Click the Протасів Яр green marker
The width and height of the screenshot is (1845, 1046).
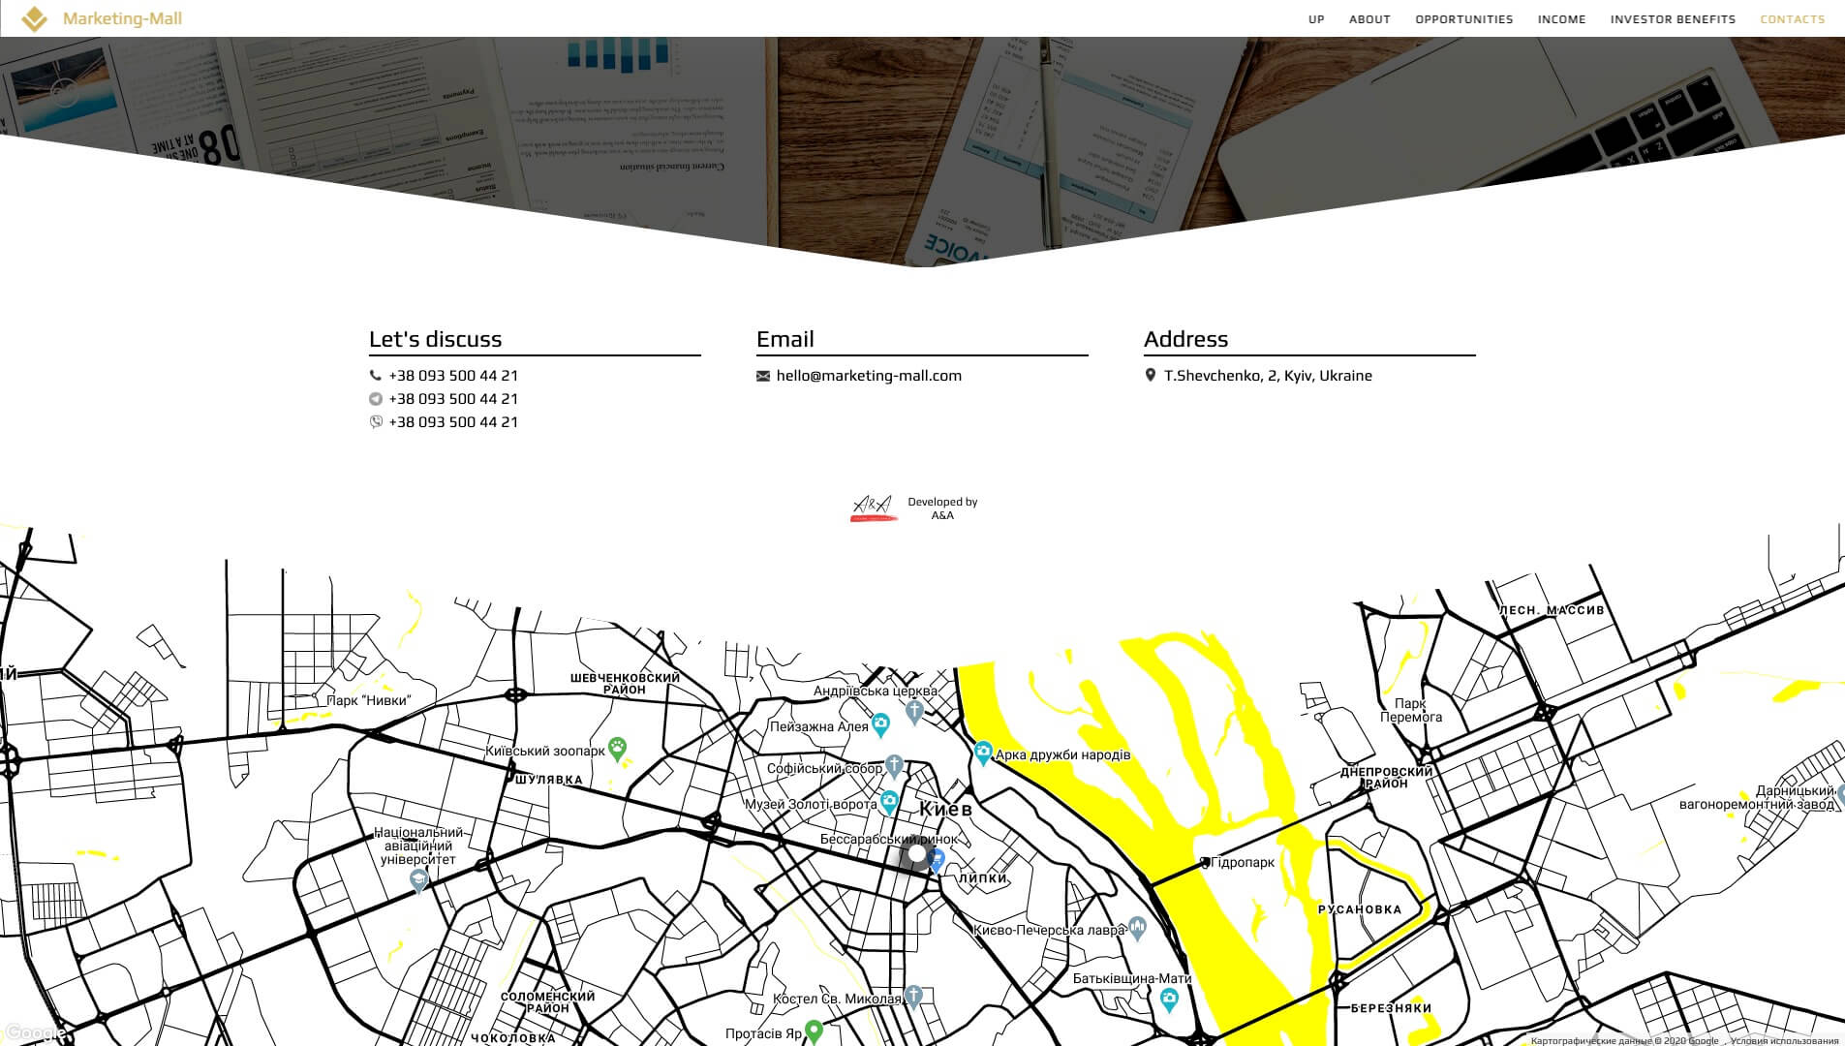(x=814, y=1032)
